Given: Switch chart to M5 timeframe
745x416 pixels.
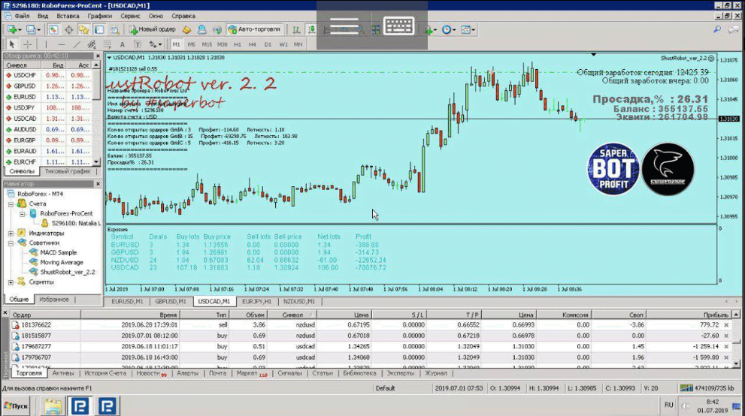Looking at the screenshot, I should pyautogui.click(x=191, y=44).
